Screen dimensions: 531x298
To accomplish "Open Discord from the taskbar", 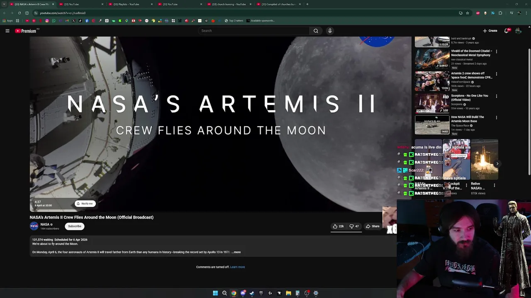I will tap(243, 293).
